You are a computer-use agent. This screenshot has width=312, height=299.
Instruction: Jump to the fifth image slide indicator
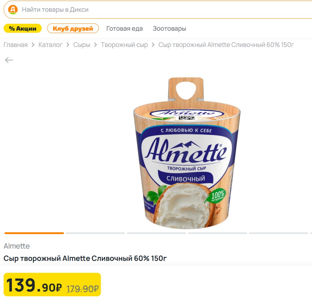278,233
